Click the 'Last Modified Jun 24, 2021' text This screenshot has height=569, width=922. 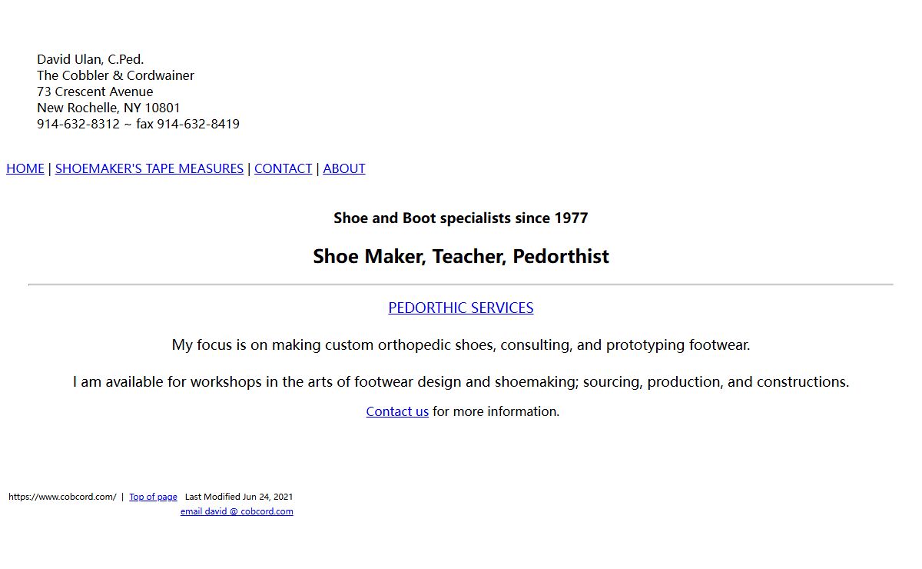[239, 497]
